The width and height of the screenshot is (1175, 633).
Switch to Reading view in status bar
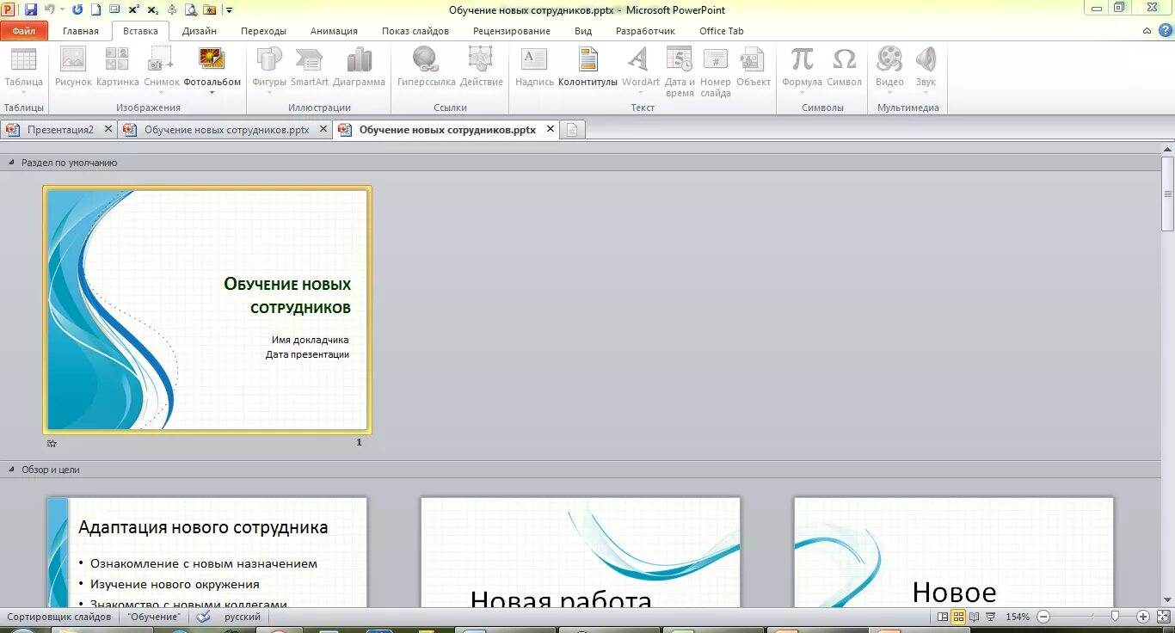click(974, 617)
